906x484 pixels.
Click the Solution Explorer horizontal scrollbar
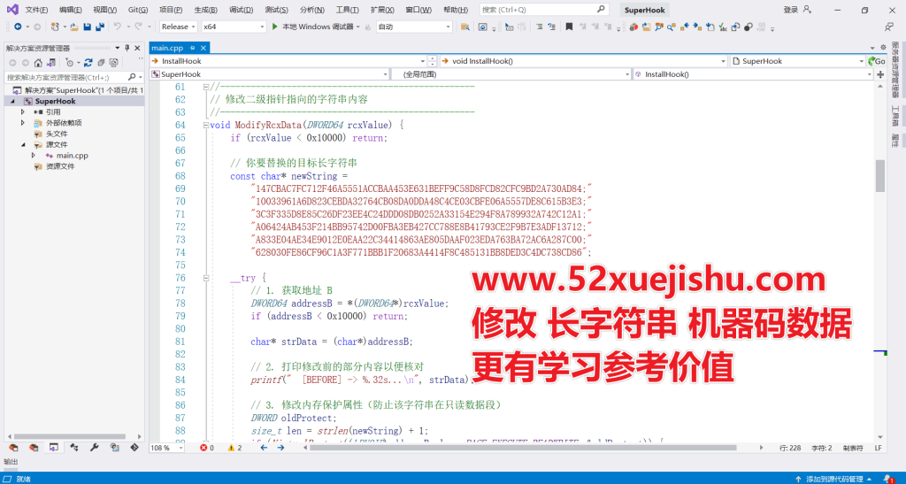coord(69,436)
